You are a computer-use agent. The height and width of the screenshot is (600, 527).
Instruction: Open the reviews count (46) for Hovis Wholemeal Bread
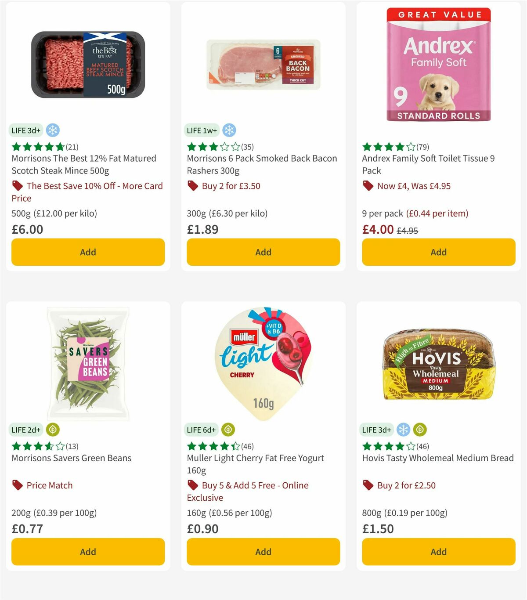point(423,446)
